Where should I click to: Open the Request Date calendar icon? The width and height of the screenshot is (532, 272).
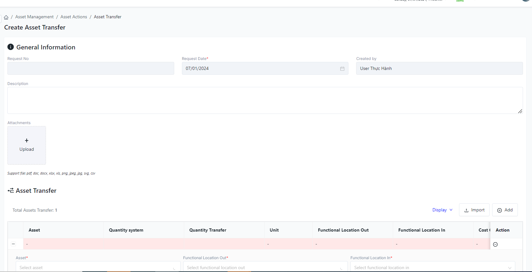coord(342,69)
